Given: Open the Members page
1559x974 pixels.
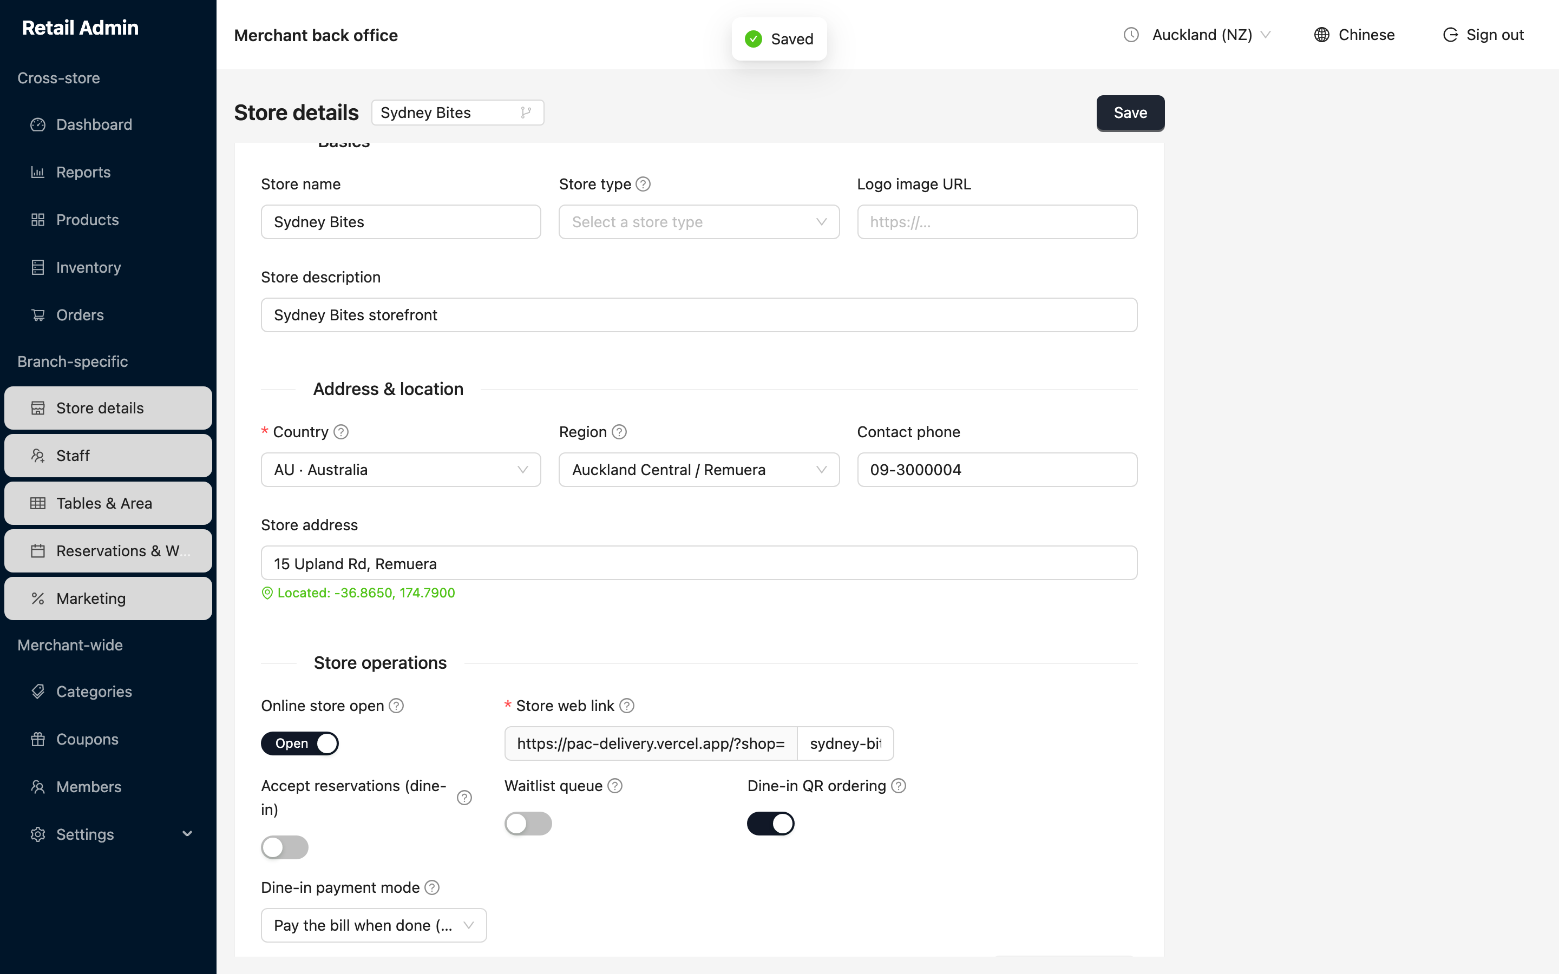Looking at the screenshot, I should pos(108,787).
